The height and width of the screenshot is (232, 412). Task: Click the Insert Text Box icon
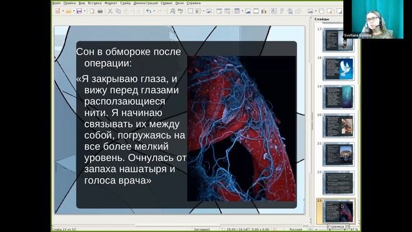click(274, 11)
